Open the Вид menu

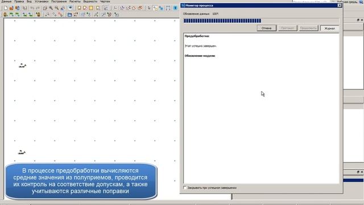click(x=29, y=1)
